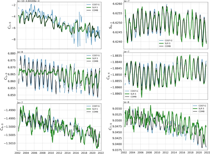Viewport: 210px width, 154px height.
Task: Click COMB legend entry in C7,0 plot
Action: point(199,111)
